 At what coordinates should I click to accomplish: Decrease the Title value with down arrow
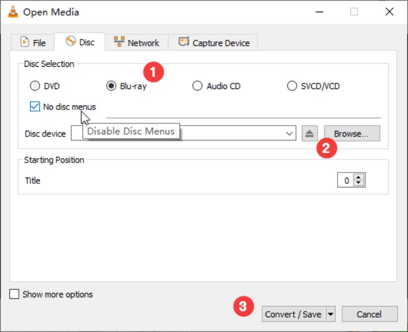[359, 183]
